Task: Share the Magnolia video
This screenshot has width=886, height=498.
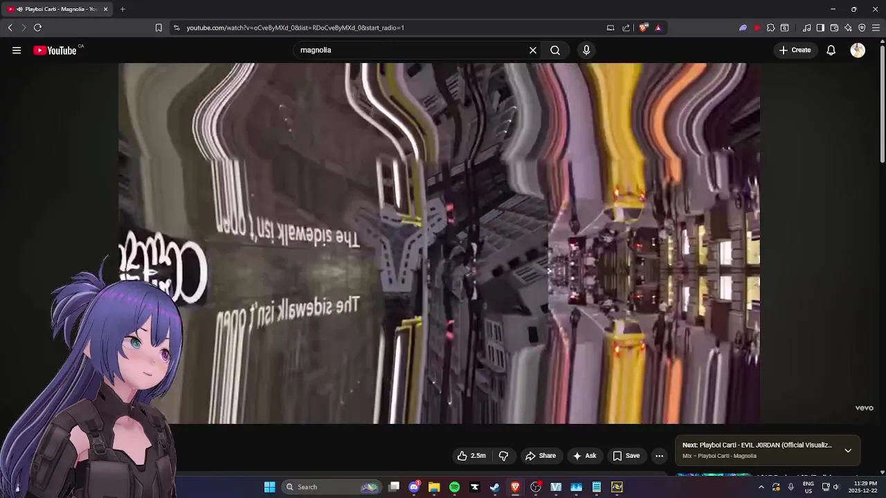Action: point(540,456)
